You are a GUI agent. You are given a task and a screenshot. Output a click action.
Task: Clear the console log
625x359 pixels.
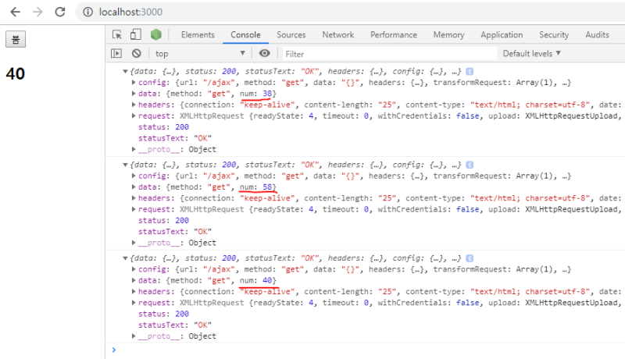pos(136,53)
